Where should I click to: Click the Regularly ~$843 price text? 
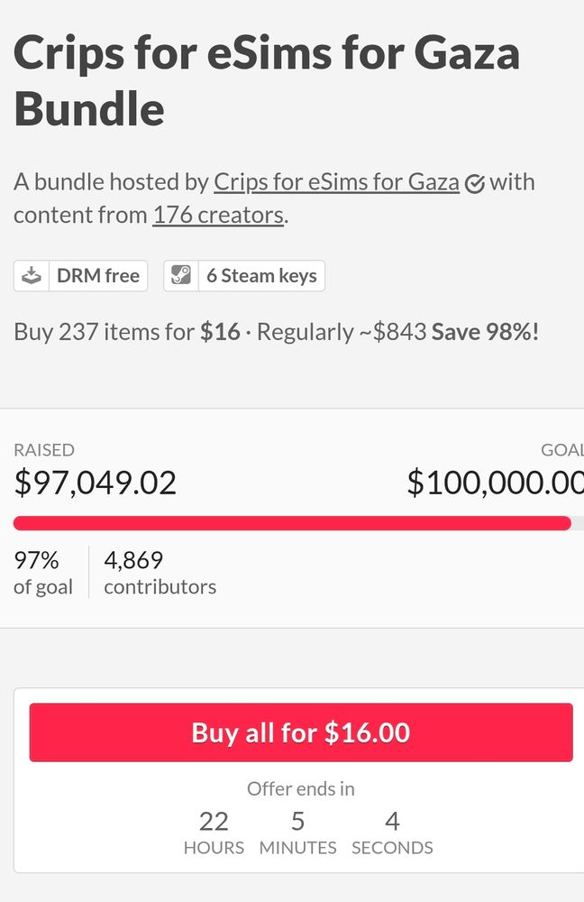point(342,332)
